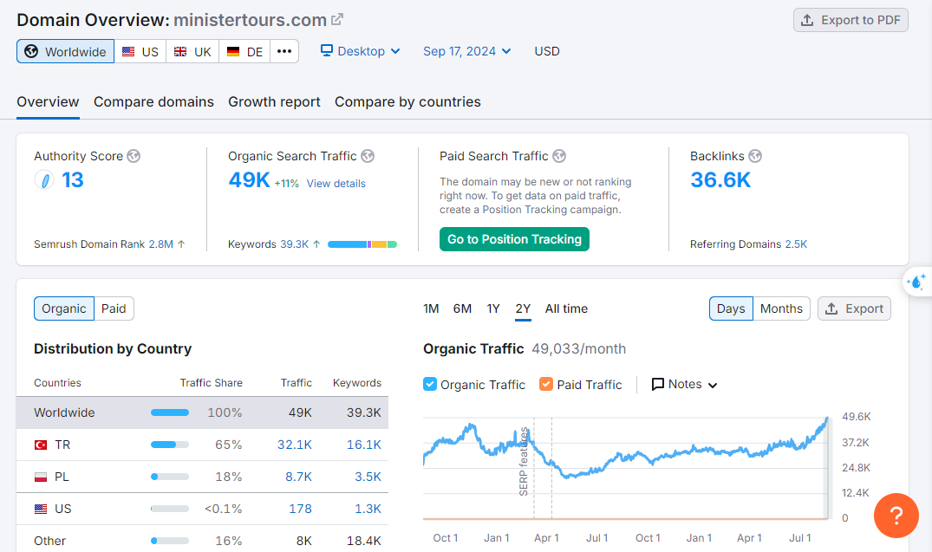The image size is (932, 552).
Task: Open external link icon beside ministertours.com
Action: (337, 19)
